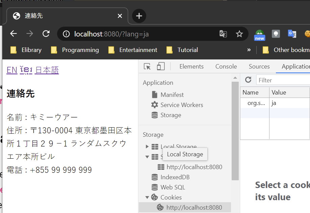310x213 pixels.
Task: Click the lightbulb extension icon
Action: coord(276,34)
